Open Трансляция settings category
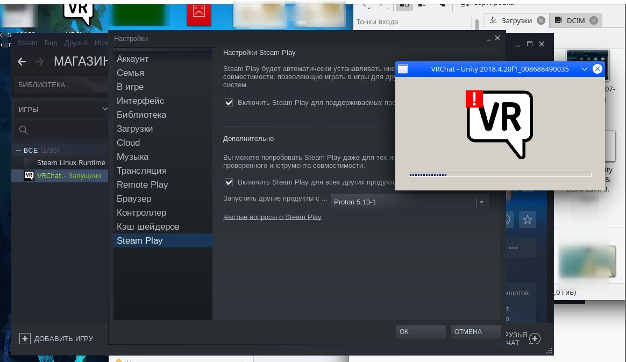 click(162, 171)
